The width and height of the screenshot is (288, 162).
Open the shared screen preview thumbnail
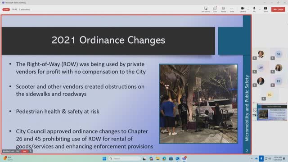[270, 112]
